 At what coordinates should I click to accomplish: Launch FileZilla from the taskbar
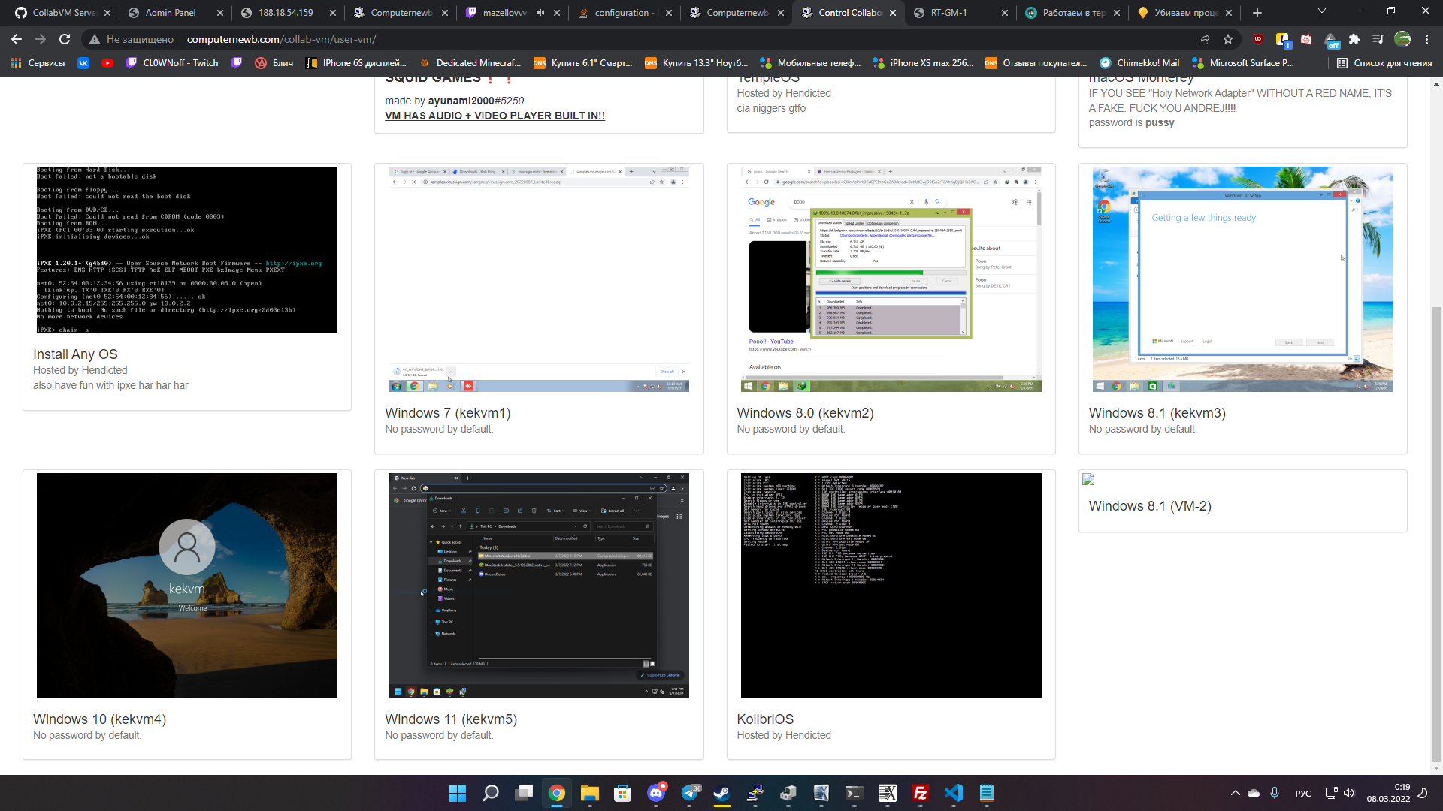[x=920, y=793]
